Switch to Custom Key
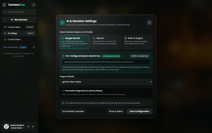The width and height of the screenshot is (212, 133). [140, 56]
